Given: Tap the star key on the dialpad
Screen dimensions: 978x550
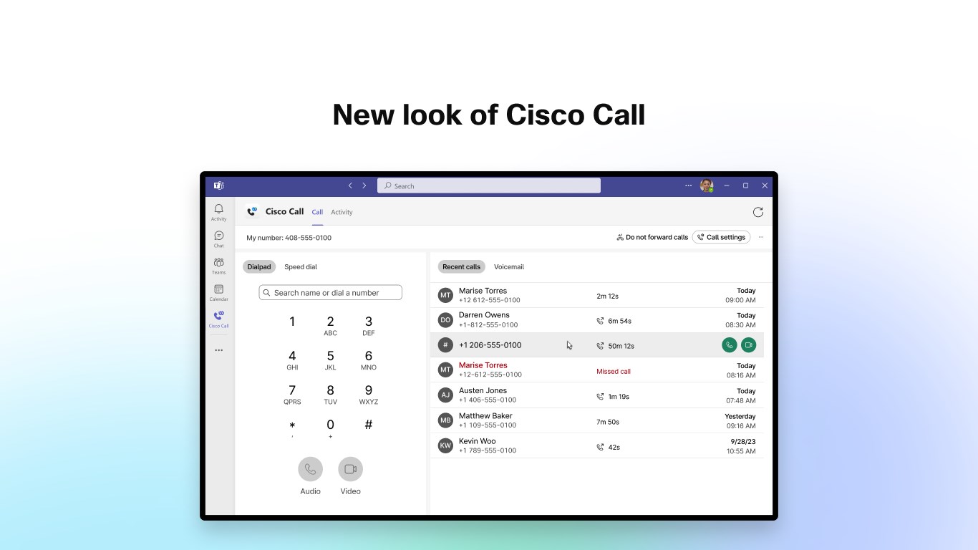Looking at the screenshot, I should (x=292, y=428).
